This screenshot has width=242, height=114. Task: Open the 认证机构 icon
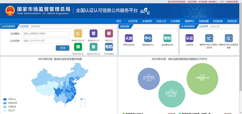(x=190, y=38)
